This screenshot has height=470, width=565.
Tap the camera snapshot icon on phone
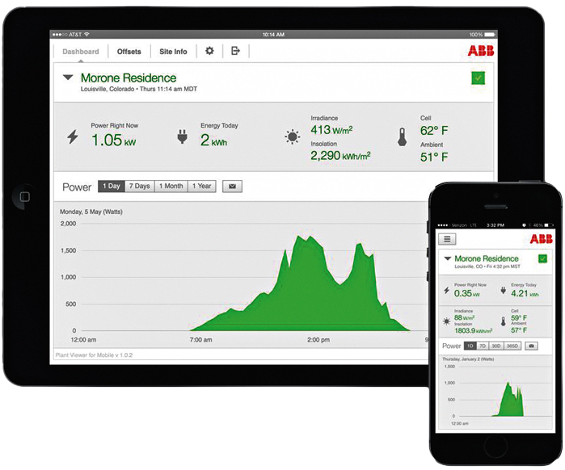coord(531,346)
